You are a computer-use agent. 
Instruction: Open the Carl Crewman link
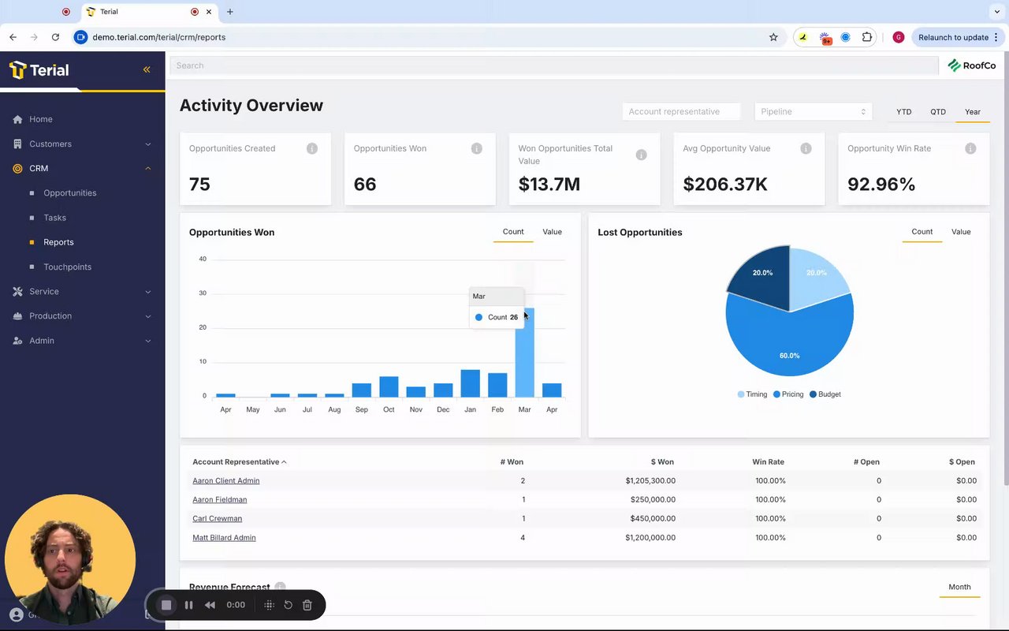[218, 518]
